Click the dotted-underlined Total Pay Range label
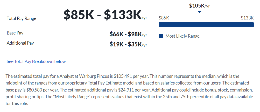Viewport: 260px width, 112px height. [22, 18]
